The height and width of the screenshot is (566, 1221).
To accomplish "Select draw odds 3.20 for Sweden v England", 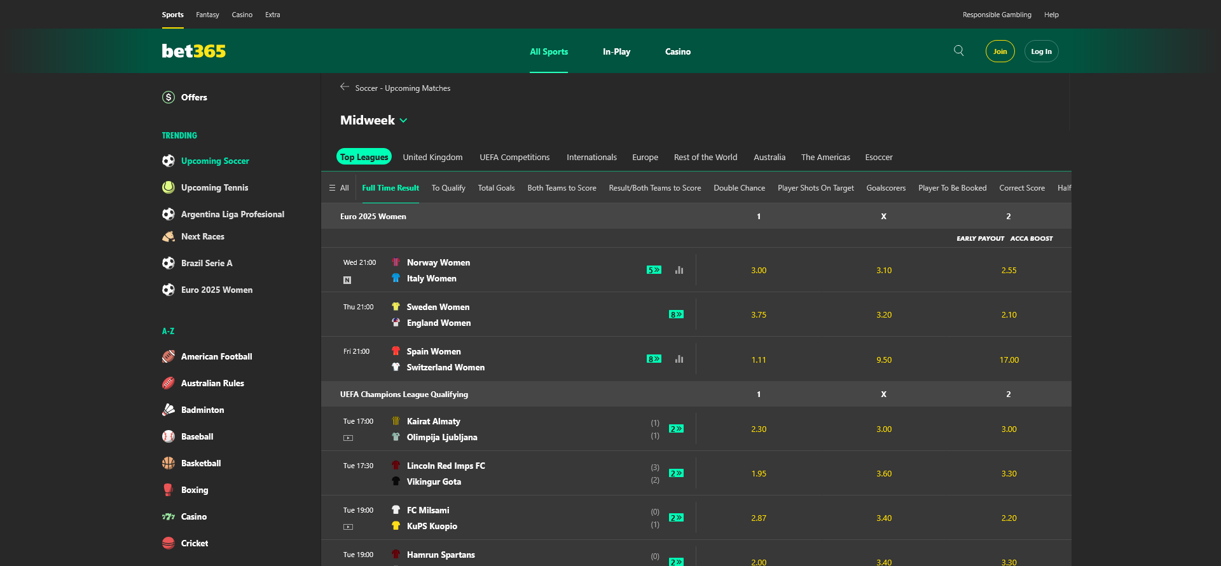I will pos(884,314).
